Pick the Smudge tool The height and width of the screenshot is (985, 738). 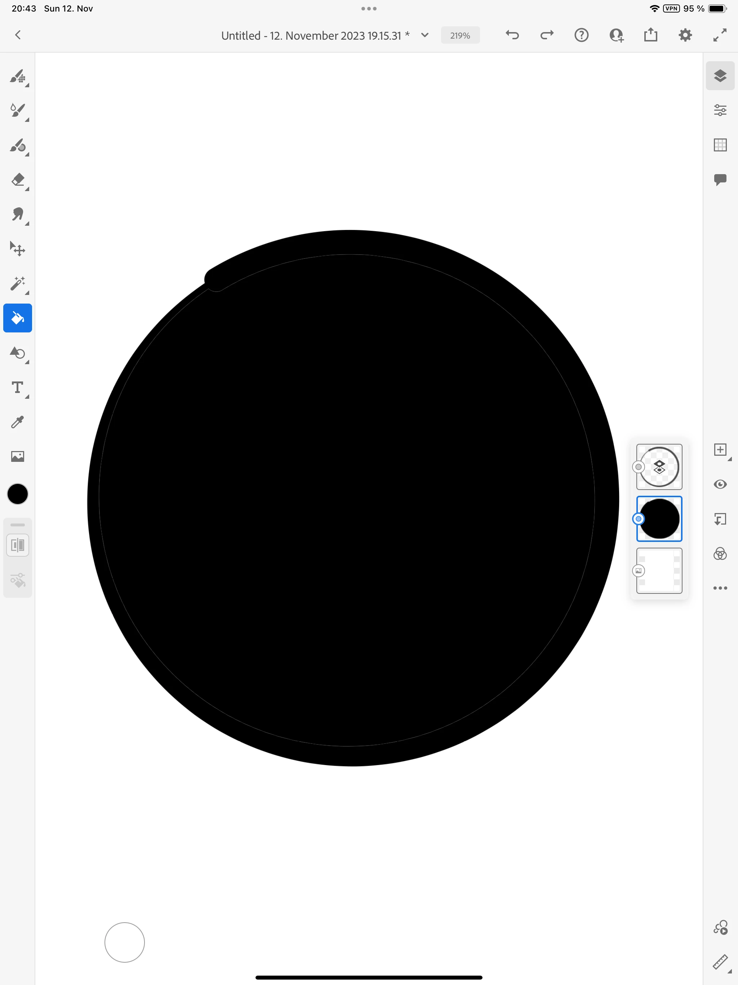click(x=17, y=214)
